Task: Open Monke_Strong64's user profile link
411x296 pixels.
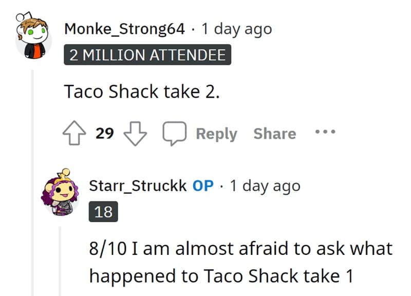Action: coord(124,29)
